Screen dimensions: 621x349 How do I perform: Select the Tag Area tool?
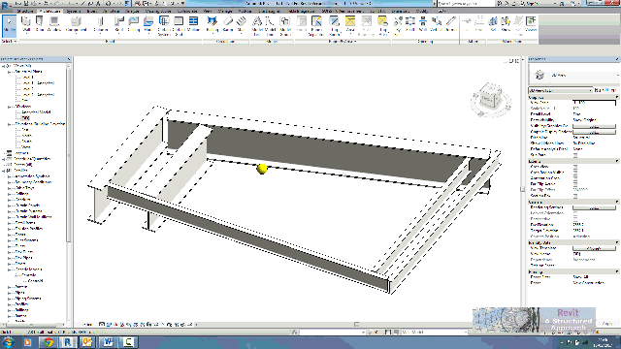tap(382, 26)
